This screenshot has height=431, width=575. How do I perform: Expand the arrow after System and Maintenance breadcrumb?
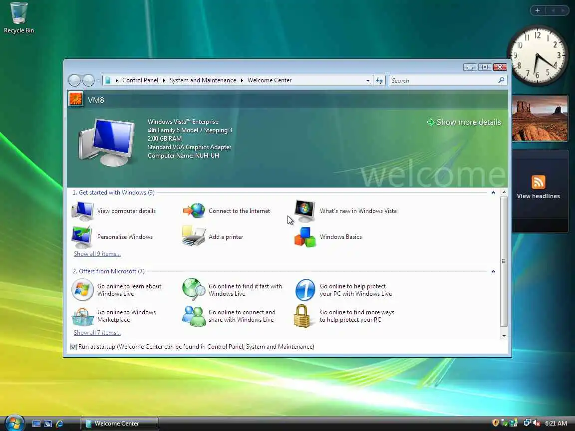(x=242, y=80)
